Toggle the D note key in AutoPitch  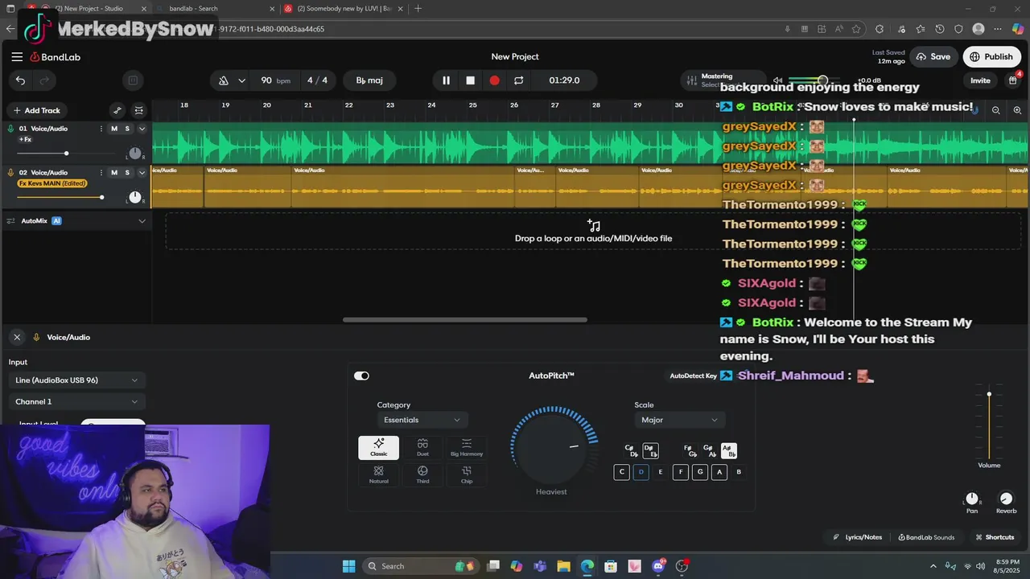[x=641, y=472]
